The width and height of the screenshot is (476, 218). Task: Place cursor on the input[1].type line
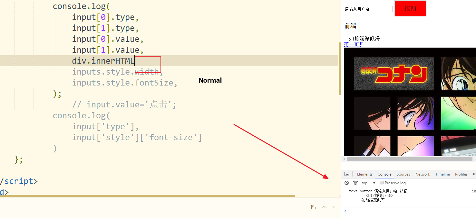pyautogui.click(x=105, y=28)
